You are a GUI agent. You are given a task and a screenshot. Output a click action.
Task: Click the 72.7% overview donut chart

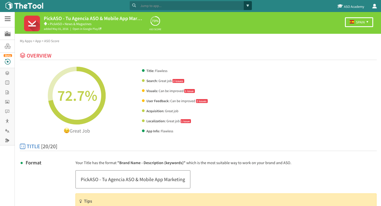tap(77, 96)
